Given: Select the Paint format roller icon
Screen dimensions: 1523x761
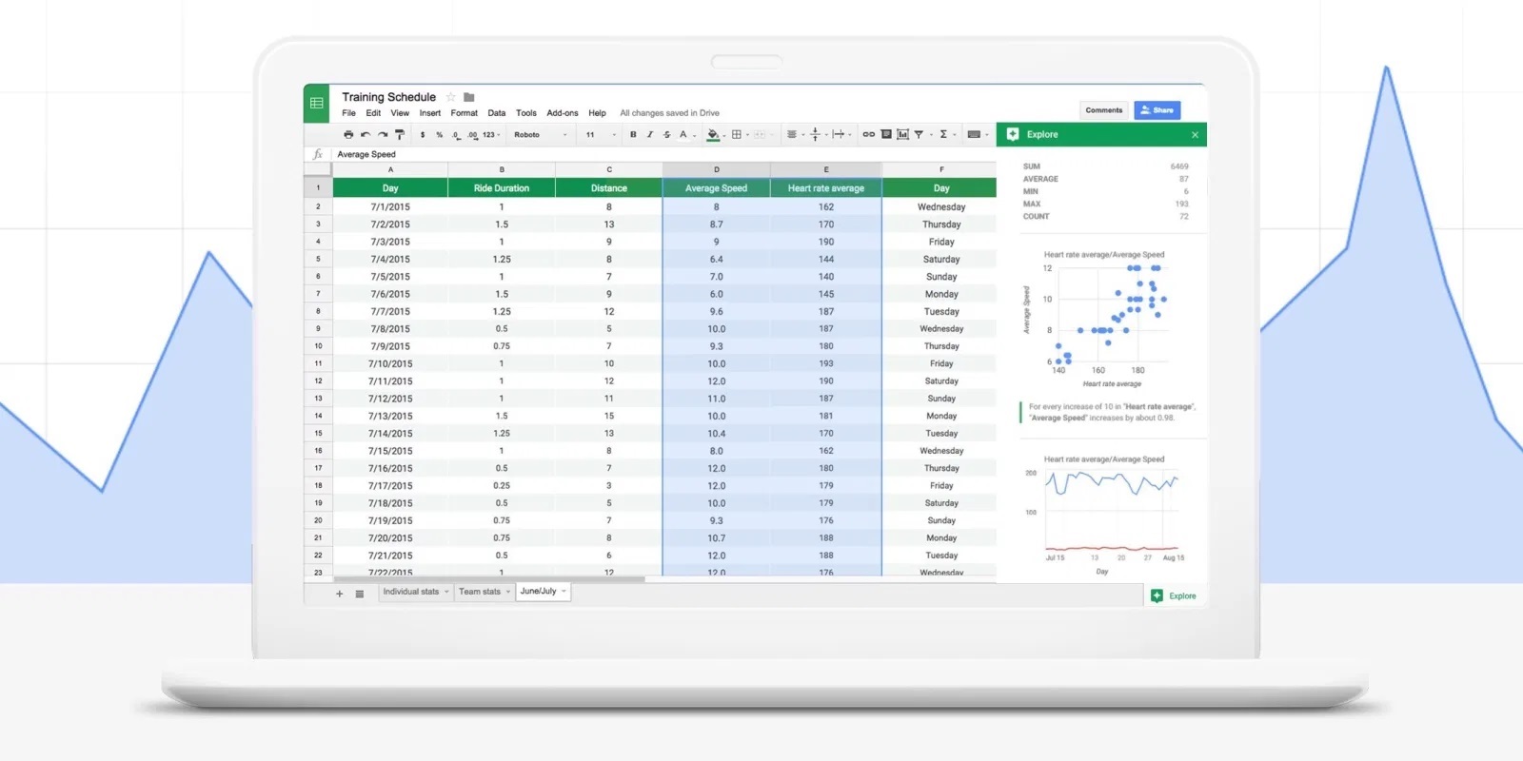Looking at the screenshot, I should 400,135.
